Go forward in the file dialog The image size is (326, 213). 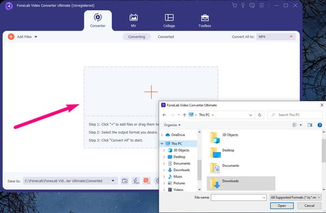coord(172,115)
